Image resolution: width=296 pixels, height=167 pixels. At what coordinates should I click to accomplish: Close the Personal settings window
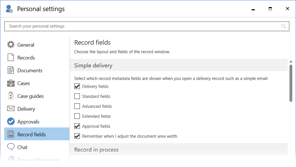pyautogui.click(x=287, y=9)
